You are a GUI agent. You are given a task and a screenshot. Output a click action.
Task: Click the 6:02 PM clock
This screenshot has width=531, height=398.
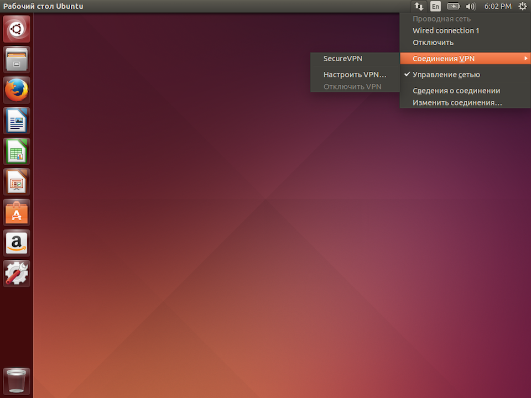click(497, 6)
